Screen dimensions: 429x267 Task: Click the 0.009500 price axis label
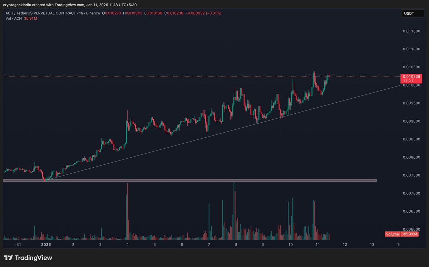[x=411, y=103]
